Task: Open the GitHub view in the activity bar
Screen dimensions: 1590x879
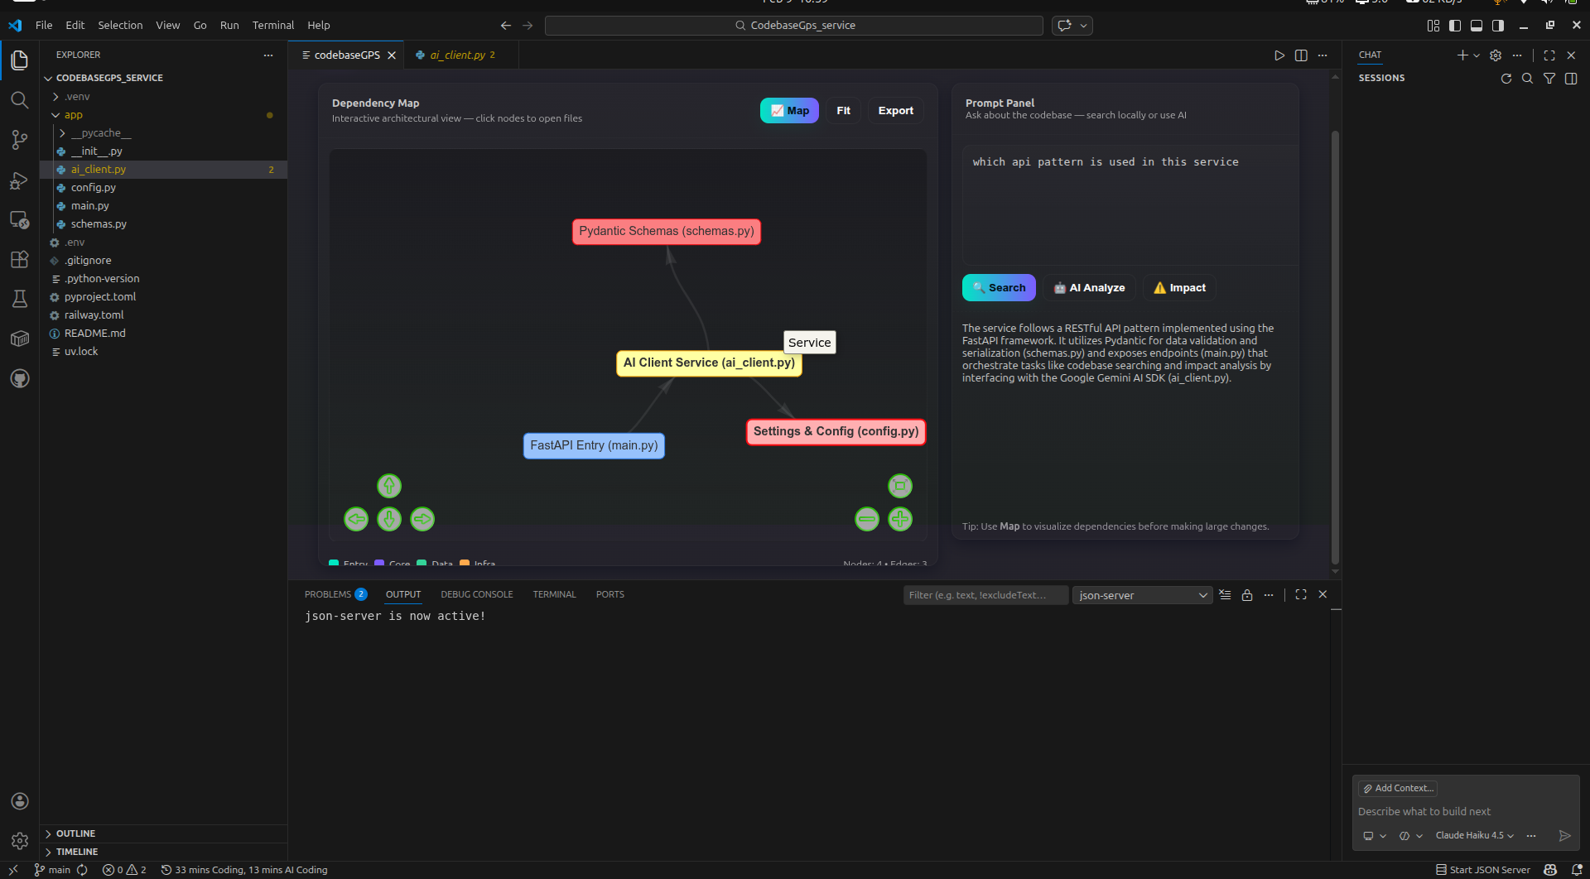Action: 20,378
